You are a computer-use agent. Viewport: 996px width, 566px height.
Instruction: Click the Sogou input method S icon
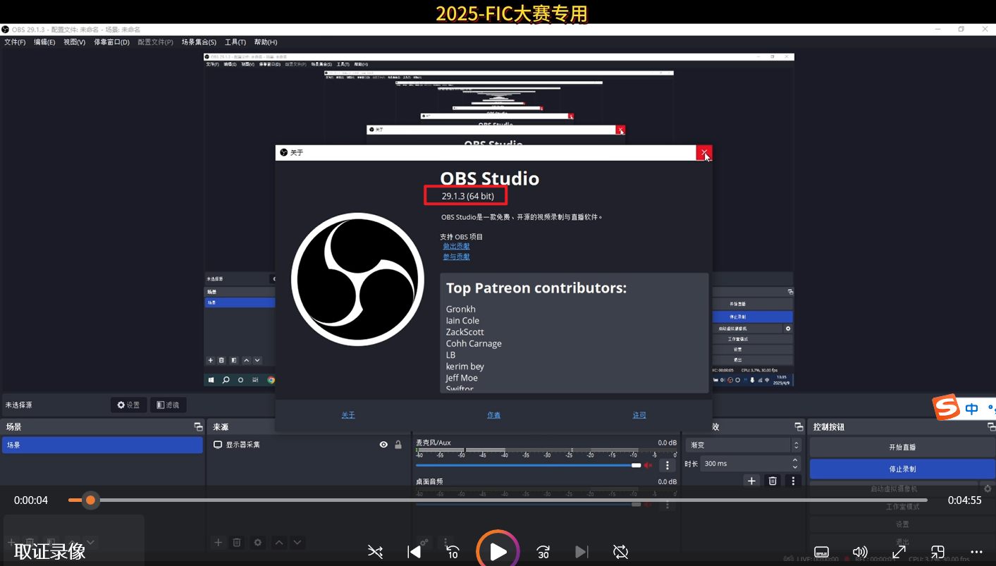pyautogui.click(x=947, y=407)
